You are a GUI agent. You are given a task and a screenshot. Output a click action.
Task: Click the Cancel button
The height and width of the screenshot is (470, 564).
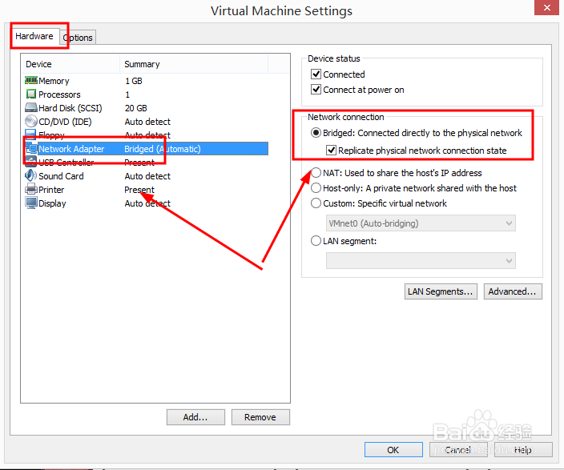[x=458, y=450]
